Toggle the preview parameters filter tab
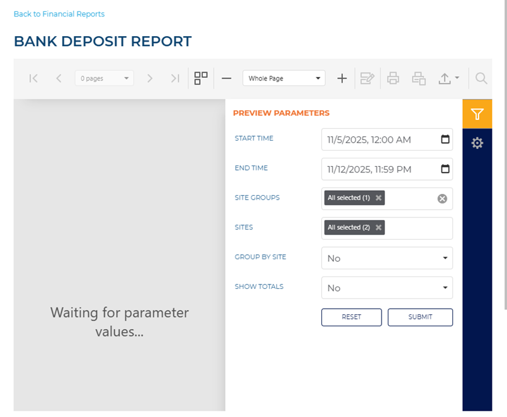The image size is (507, 417). (x=477, y=114)
